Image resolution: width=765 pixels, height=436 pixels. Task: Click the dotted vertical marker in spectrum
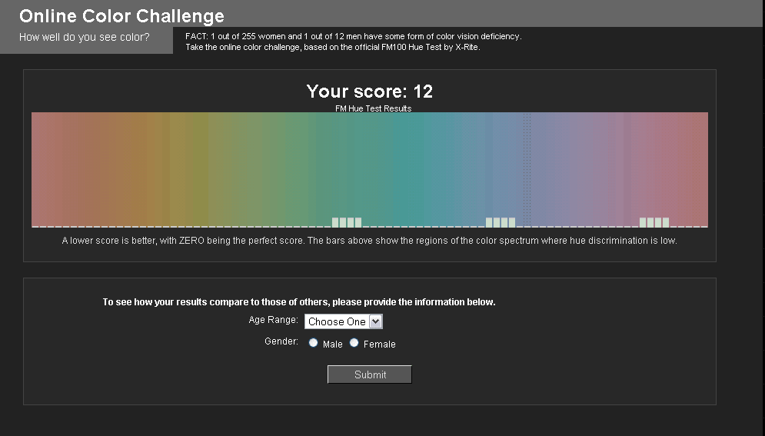click(527, 170)
